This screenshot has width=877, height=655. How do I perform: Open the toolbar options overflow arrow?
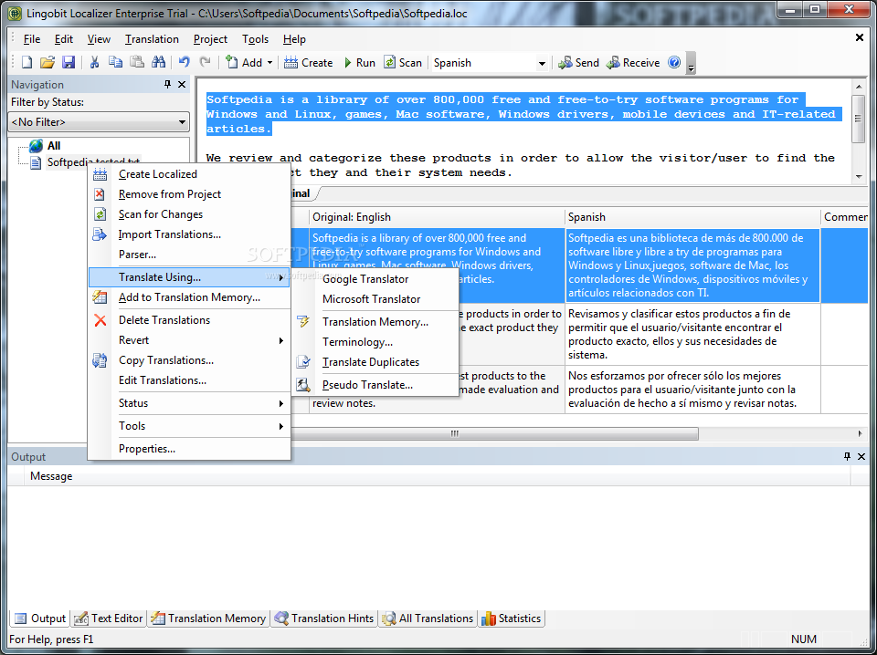coord(691,63)
